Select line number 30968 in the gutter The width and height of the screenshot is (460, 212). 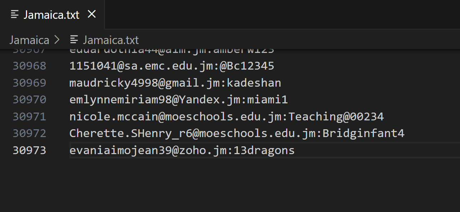pyautogui.click(x=30, y=66)
